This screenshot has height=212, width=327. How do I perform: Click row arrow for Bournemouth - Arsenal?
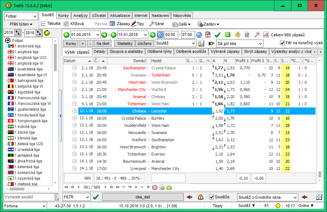tap(74, 161)
